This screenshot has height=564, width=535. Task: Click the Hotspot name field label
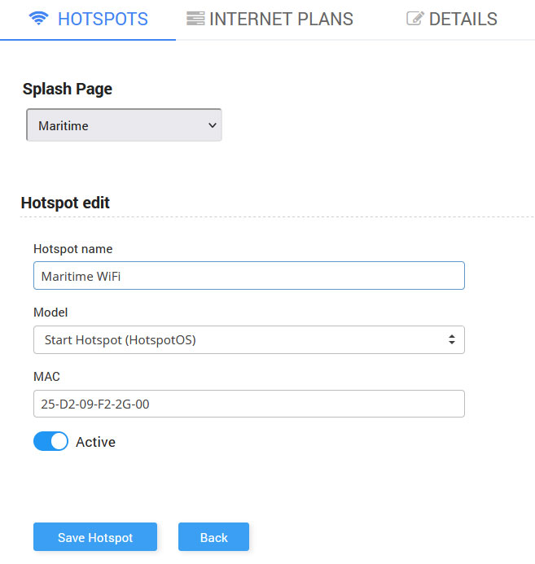73,249
